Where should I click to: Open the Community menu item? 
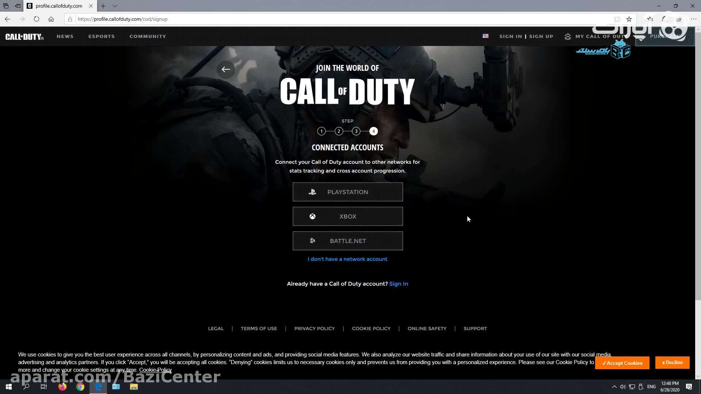point(148,36)
